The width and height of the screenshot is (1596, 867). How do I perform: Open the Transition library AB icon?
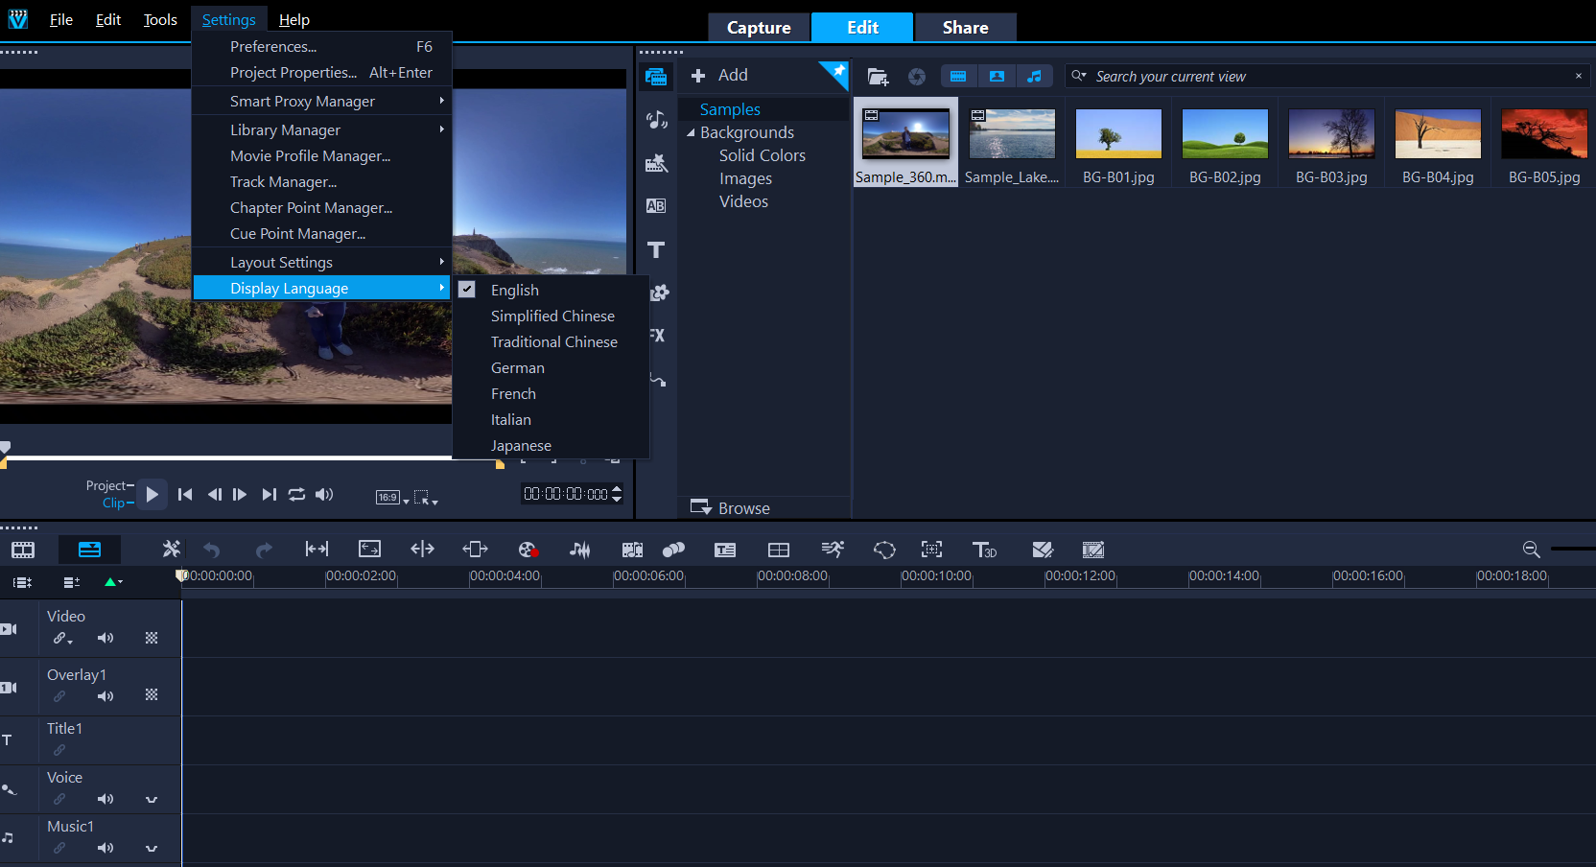[656, 205]
